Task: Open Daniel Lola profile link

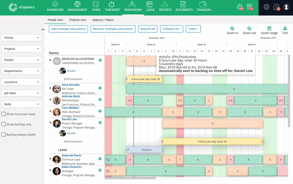Action: [x=69, y=119]
